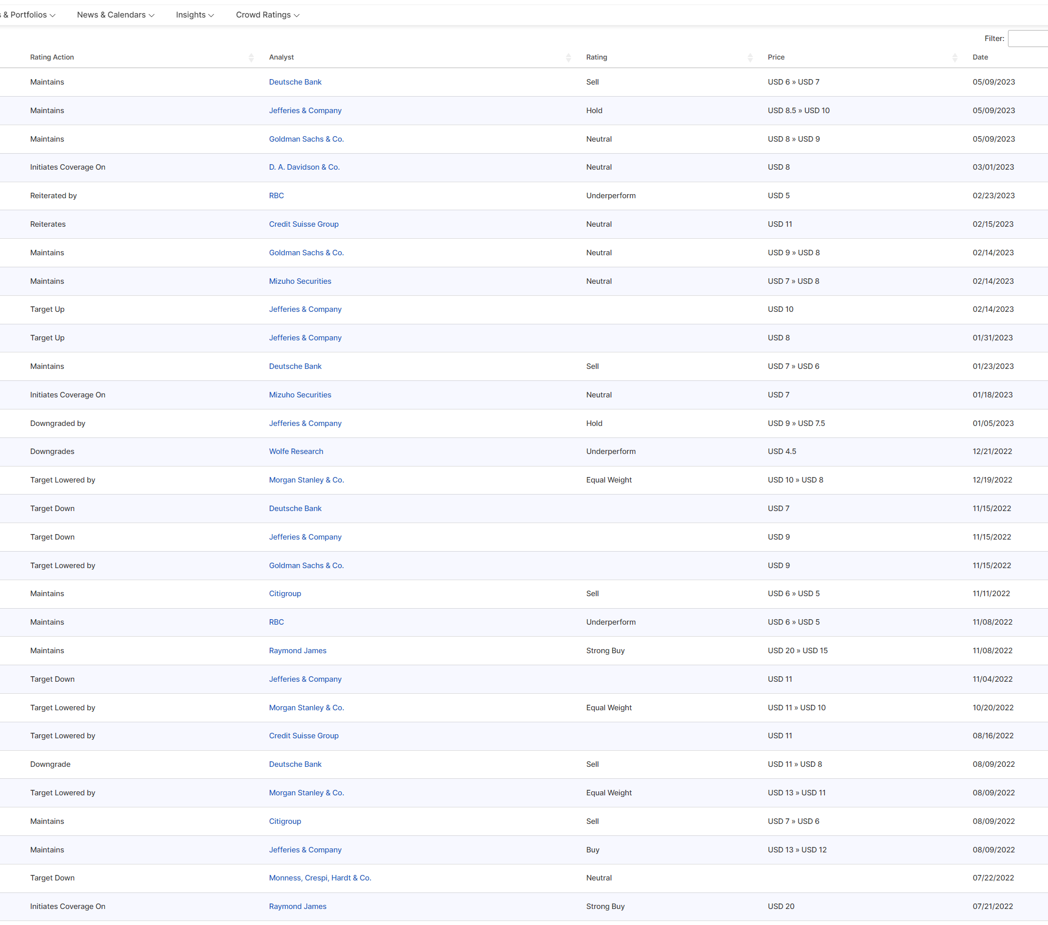Select the 'USD 9 » USD 7.5' price cell

[x=796, y=423]
